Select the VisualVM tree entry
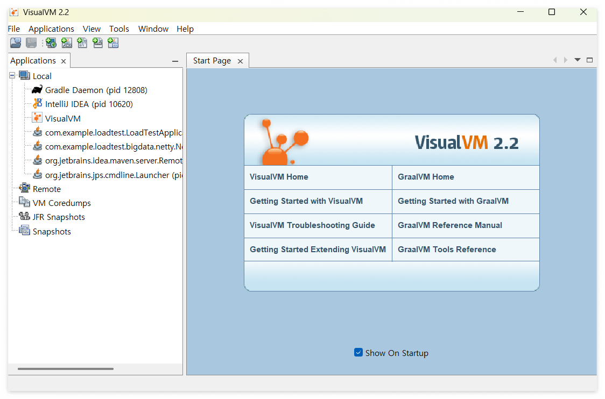The width and height of the screenshot is (605, 399). tap(63, 118)
